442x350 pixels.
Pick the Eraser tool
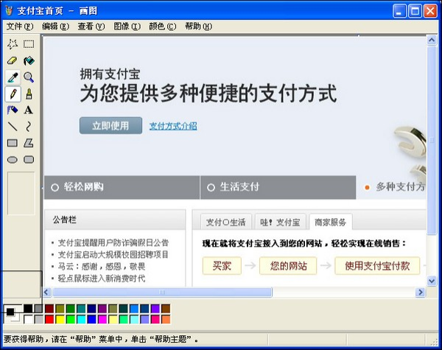(13, 60)
